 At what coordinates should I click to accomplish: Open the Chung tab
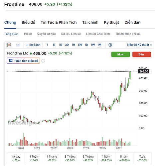click(10, 23)
